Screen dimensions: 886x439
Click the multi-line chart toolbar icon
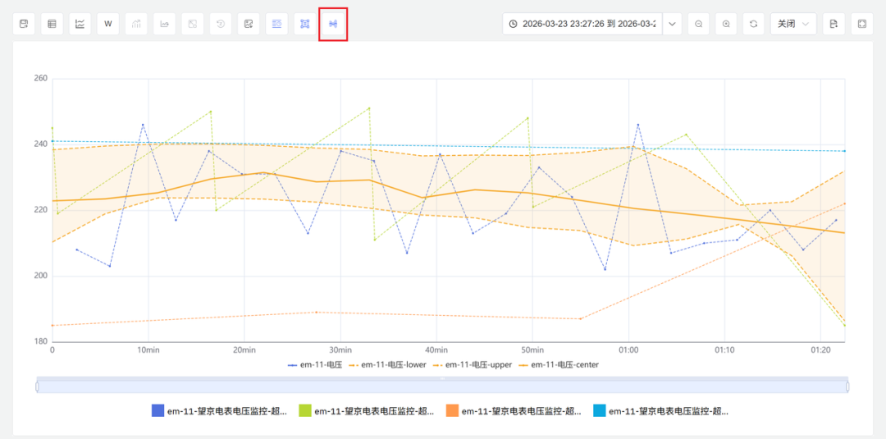click(80, 24)
